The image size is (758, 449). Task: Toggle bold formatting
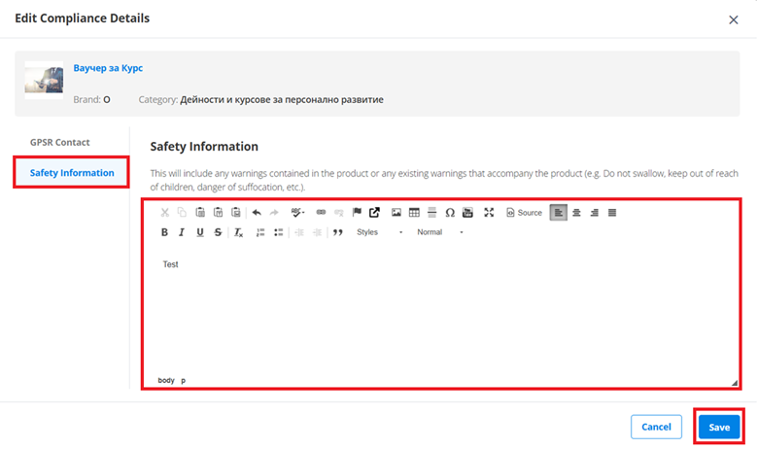coord(164,232)
